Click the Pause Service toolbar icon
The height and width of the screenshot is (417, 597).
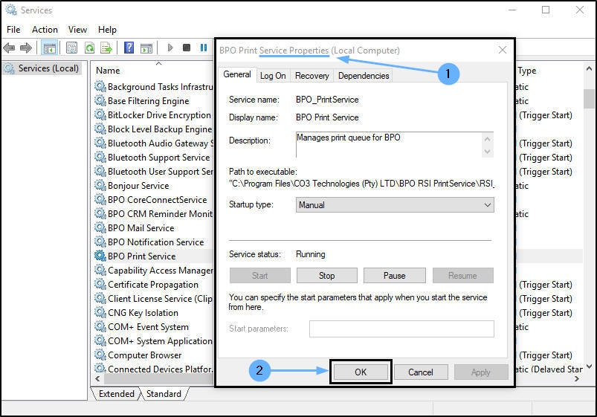click(204, 48)
